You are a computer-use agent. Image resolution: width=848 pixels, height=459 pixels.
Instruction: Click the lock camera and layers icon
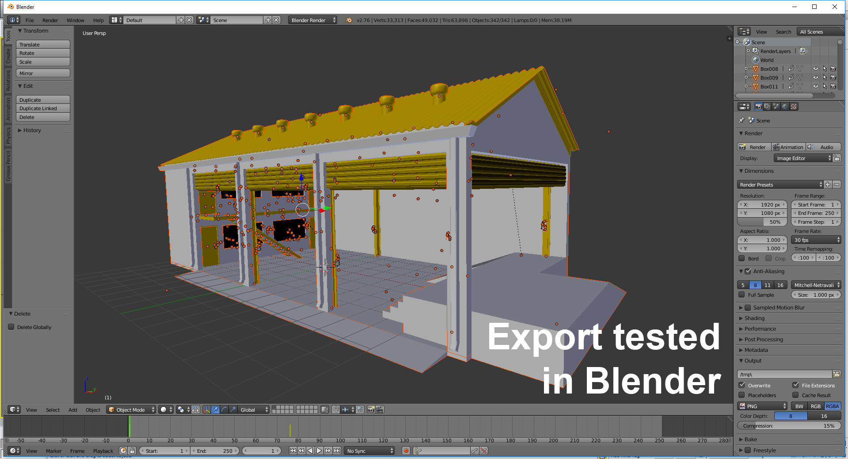click(x=325, y=409)
